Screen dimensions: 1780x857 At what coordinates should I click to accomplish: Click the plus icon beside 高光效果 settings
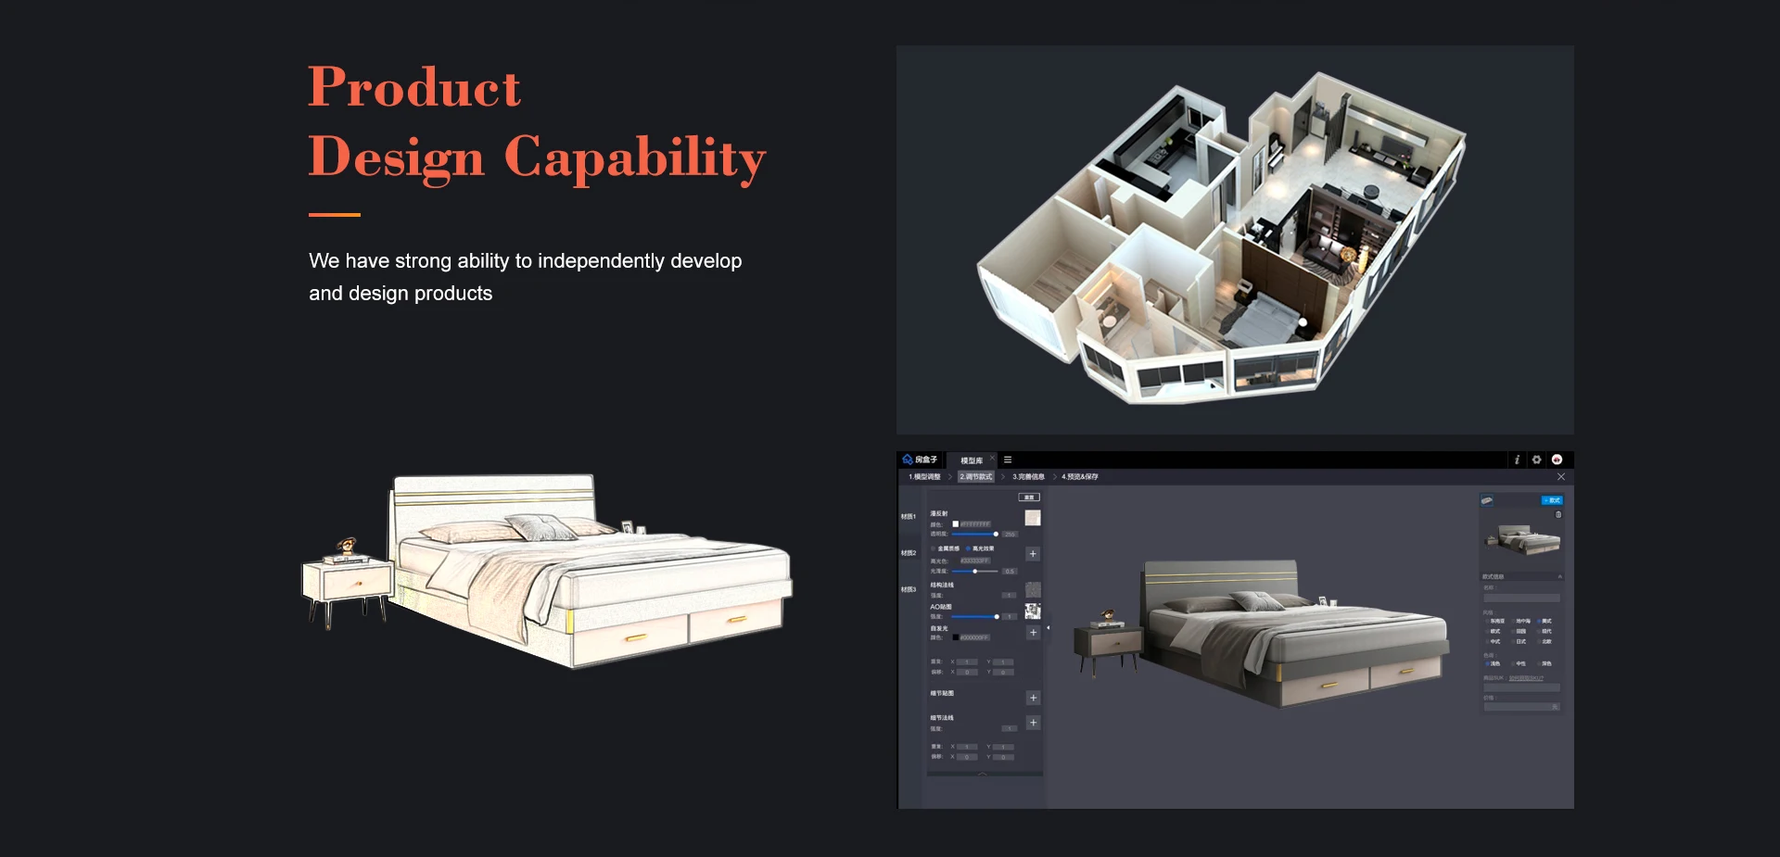(x=1033, y=554)
